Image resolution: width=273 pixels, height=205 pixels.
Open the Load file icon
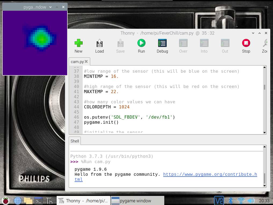[99, 43]
